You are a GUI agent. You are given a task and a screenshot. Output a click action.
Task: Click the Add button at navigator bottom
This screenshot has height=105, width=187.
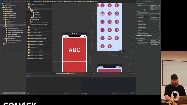(x=1, y=93)
